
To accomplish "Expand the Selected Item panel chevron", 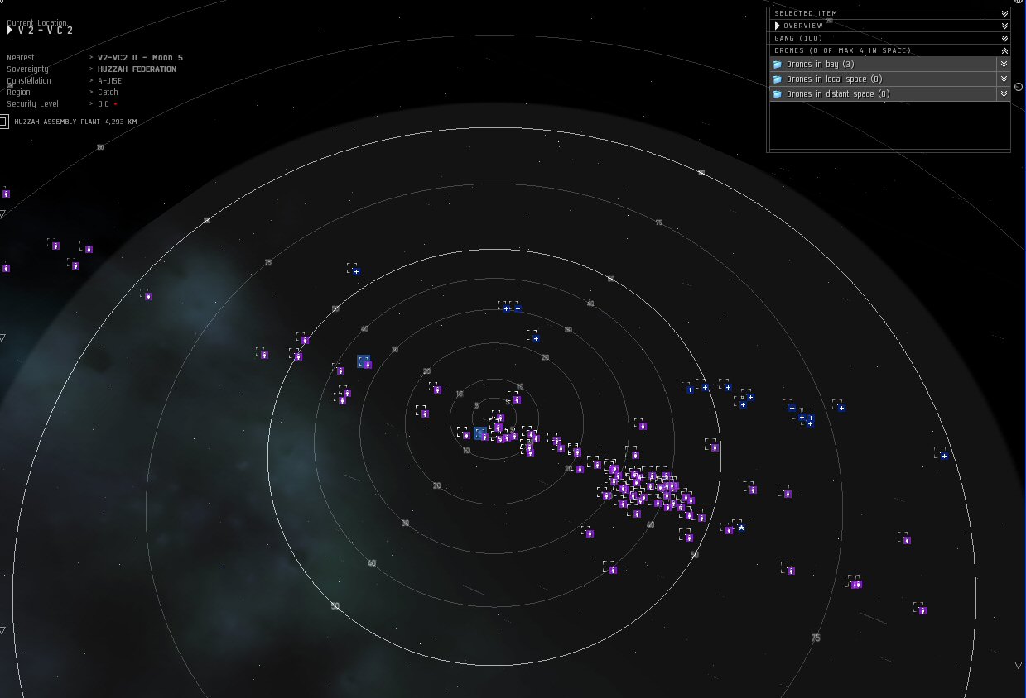I will [1004, 13].
